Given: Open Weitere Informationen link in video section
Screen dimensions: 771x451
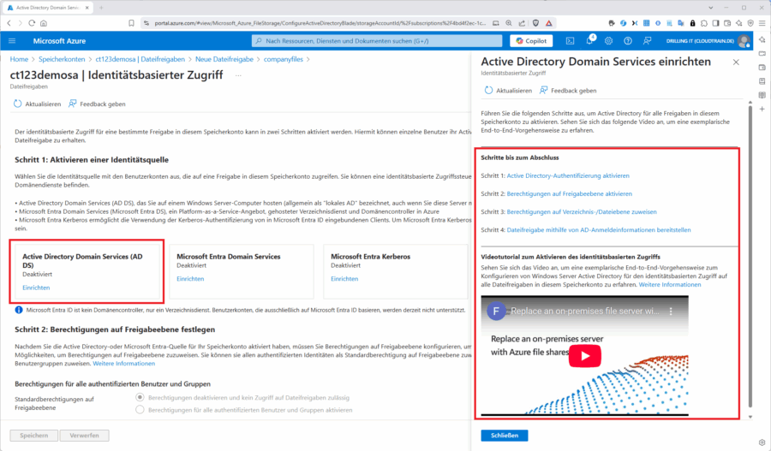Looking at the screenshot, I should click(670, 284).
